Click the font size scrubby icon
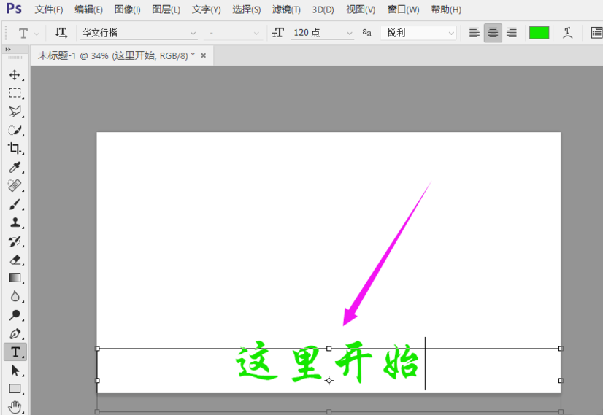603x415 pixels. tap(277, 33)
